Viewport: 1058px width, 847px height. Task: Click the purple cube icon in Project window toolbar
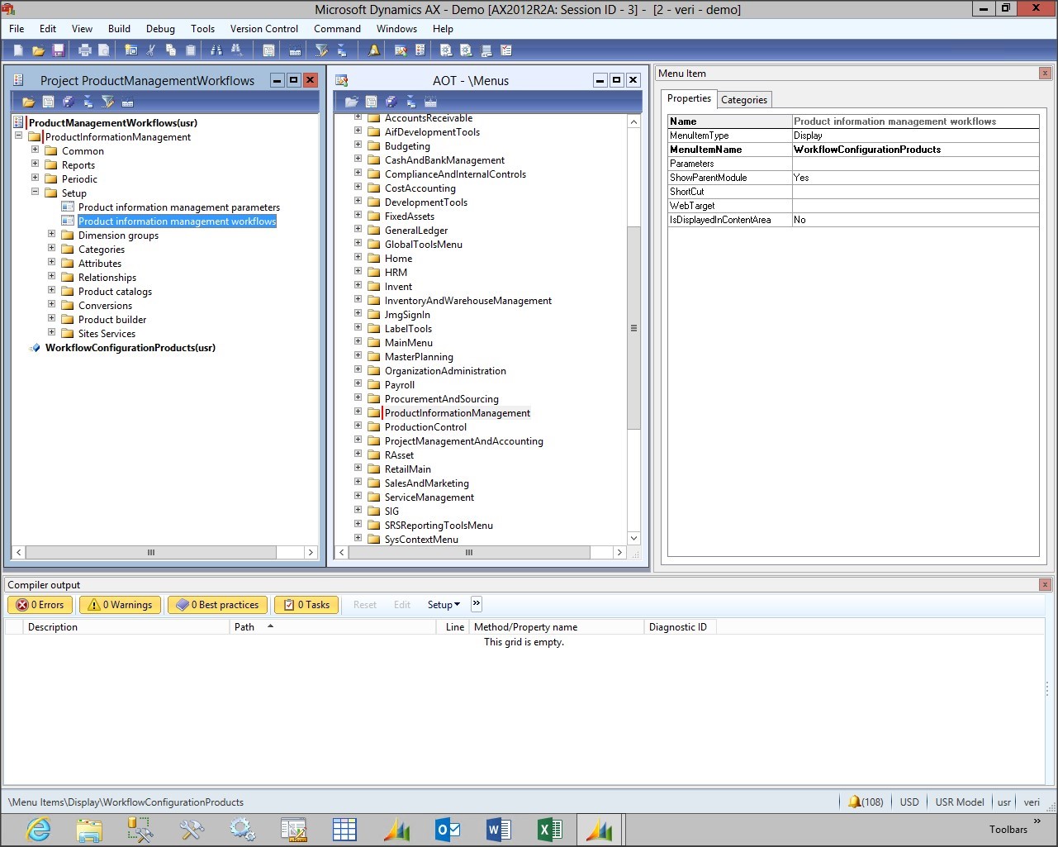68,102
